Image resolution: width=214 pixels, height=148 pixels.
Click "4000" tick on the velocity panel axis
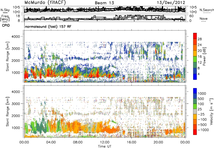pos(16,92)
